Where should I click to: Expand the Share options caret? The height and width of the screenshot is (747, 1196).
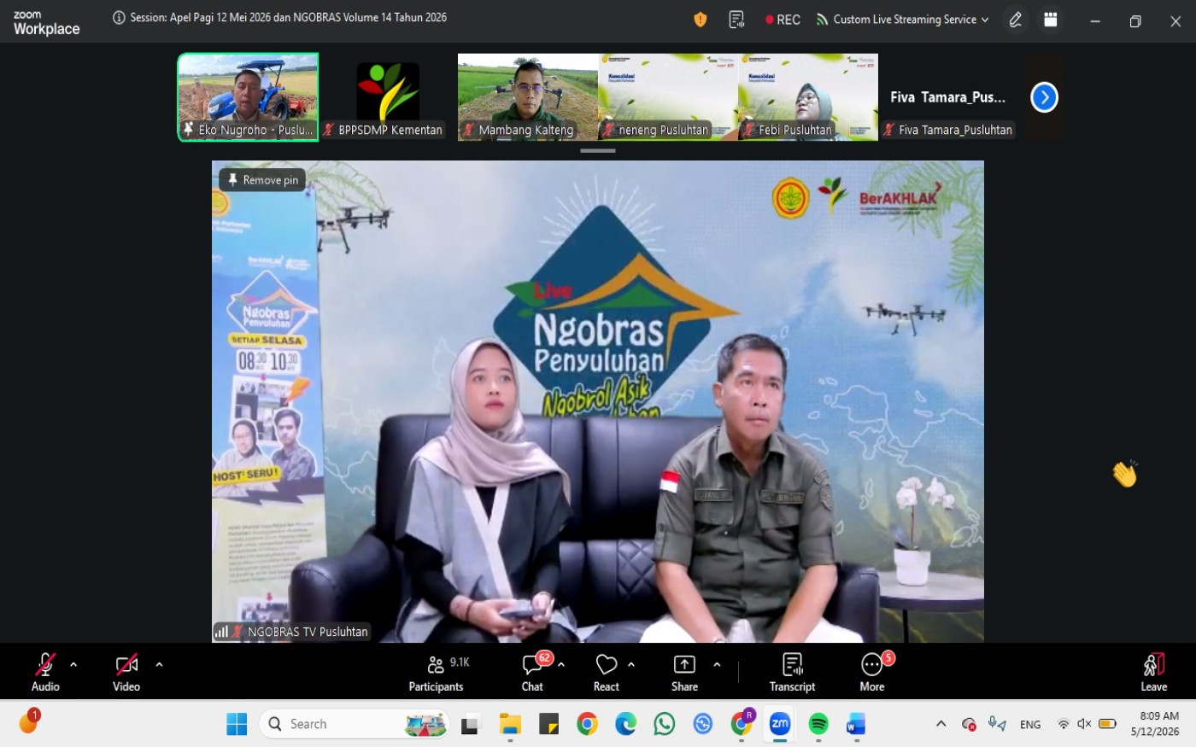717,664
